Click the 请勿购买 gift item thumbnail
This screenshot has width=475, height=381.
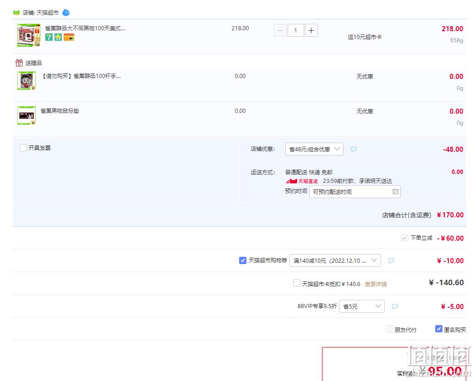click(x=27, y=81)
